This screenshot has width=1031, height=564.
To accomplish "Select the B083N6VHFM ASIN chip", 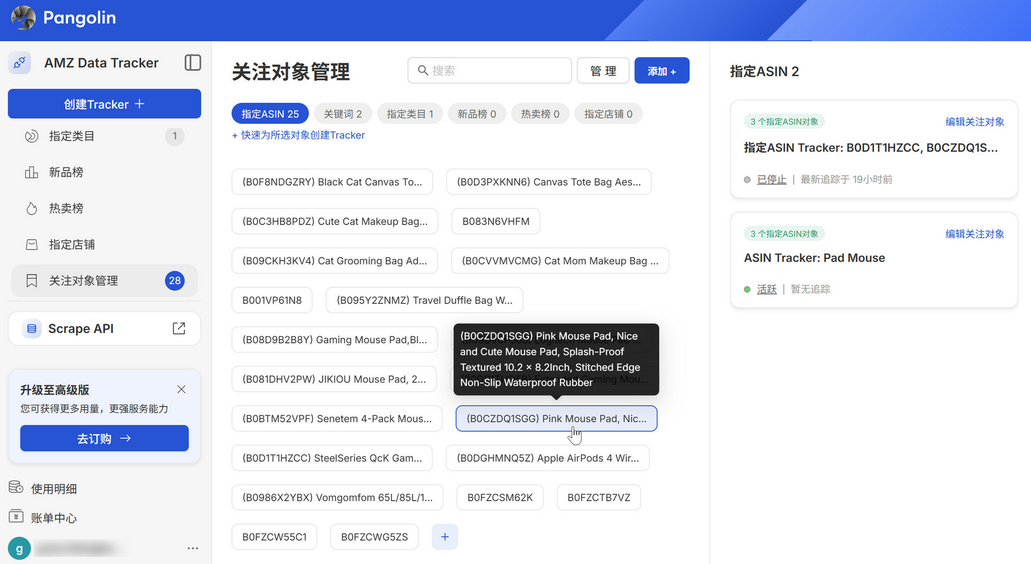I will (495, 221).
